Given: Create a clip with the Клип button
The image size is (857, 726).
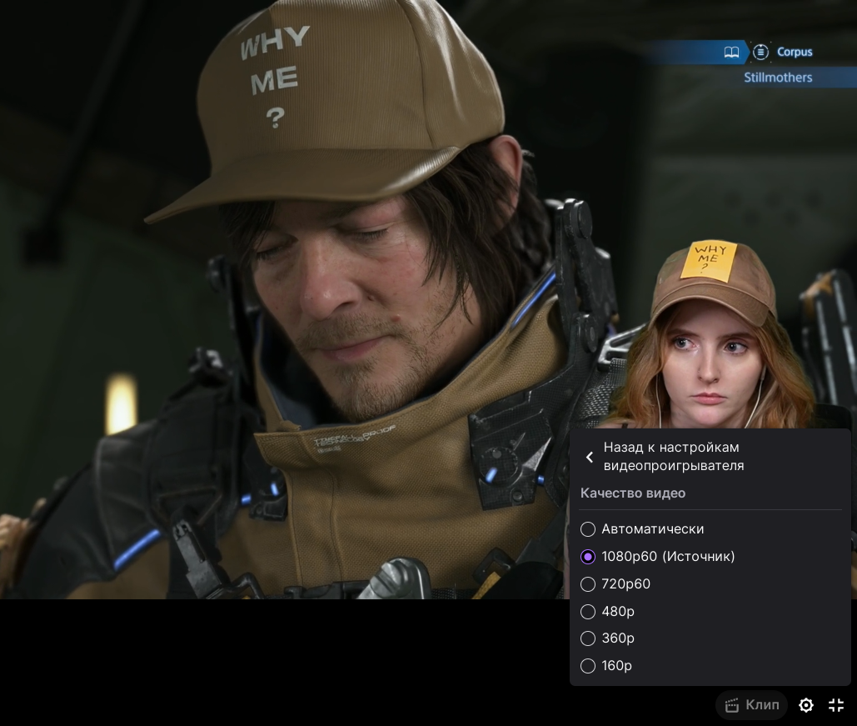Looking at the screenshot, I should pos(751,704).
